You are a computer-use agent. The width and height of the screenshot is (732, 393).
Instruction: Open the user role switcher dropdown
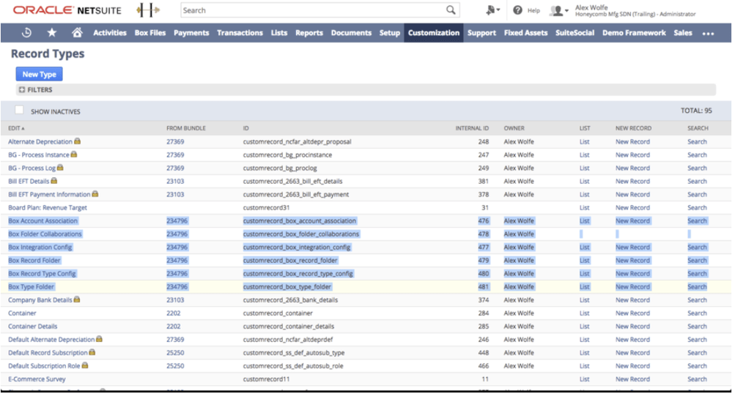tap(559, 10)
